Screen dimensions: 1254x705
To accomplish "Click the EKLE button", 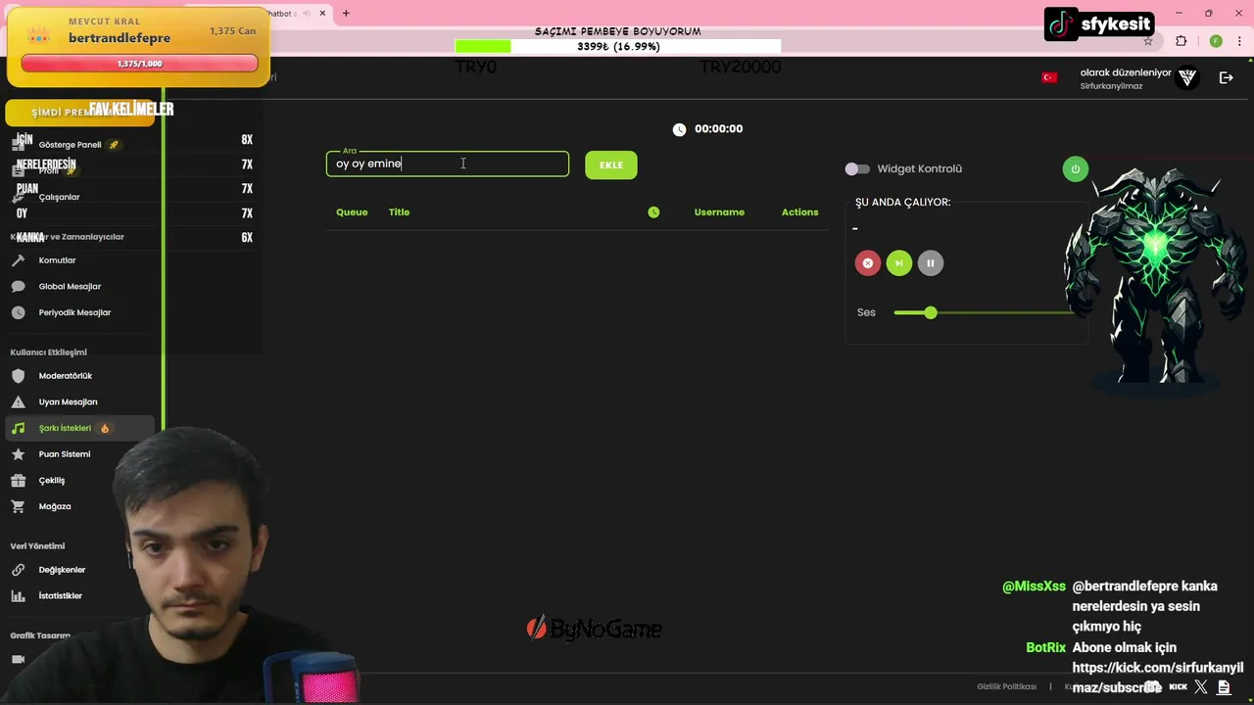I will (x=611, y=164).
